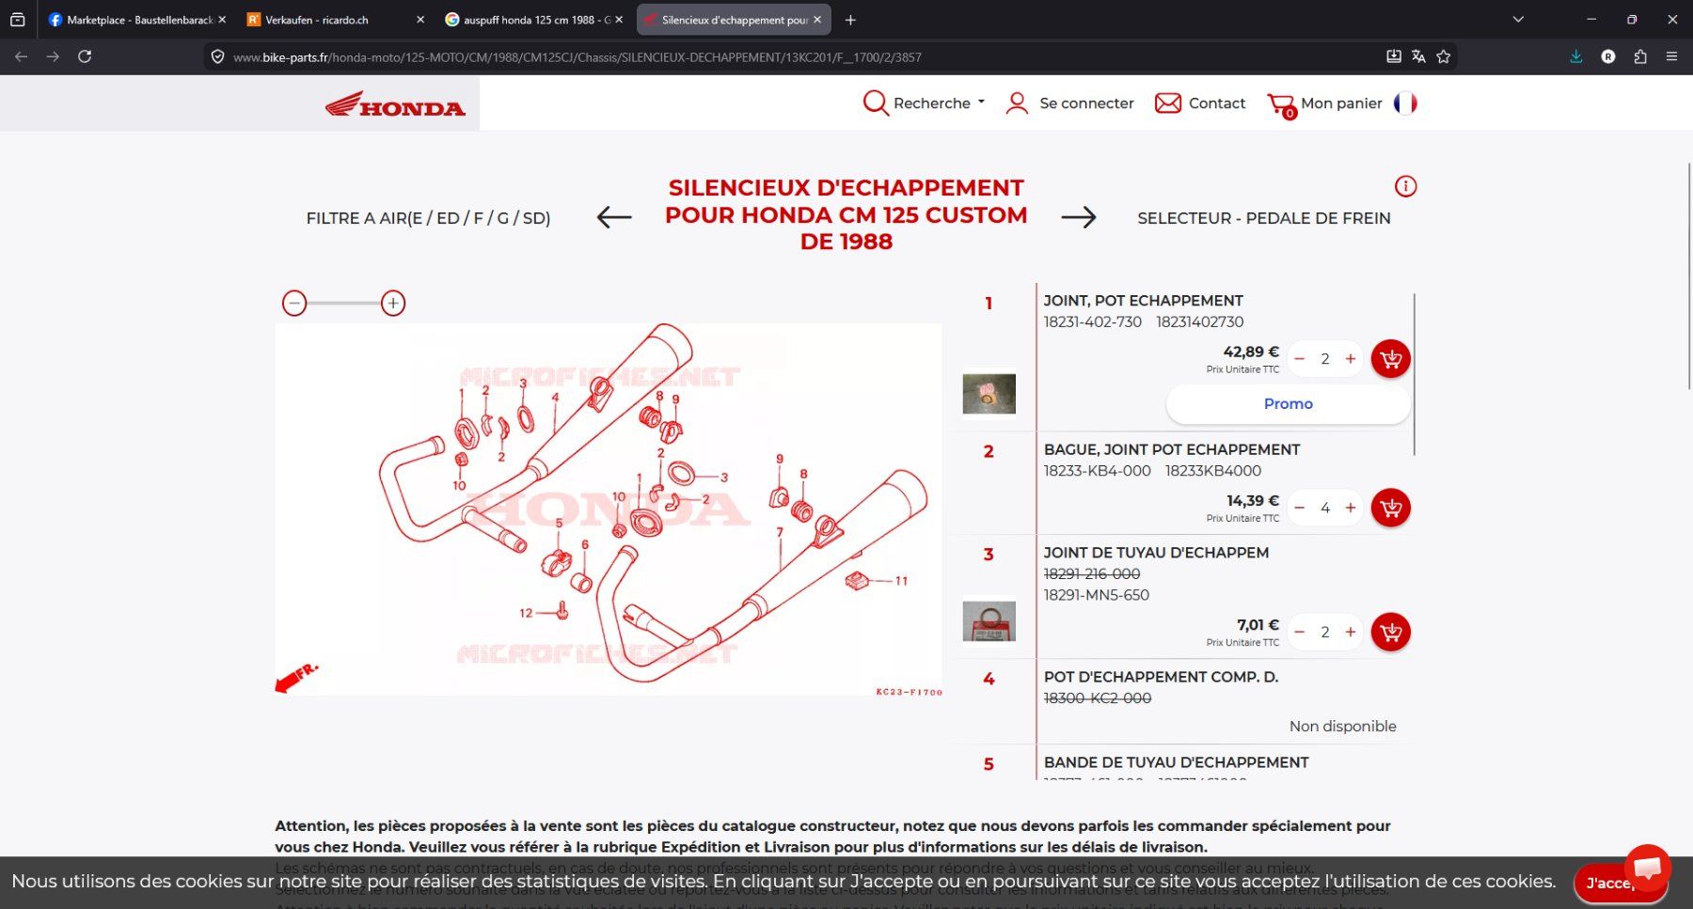Screen dimensions: 1693x909
Task: Decrease quantity for part 2
Action: pyautogui.click(x=1299, y=508)
